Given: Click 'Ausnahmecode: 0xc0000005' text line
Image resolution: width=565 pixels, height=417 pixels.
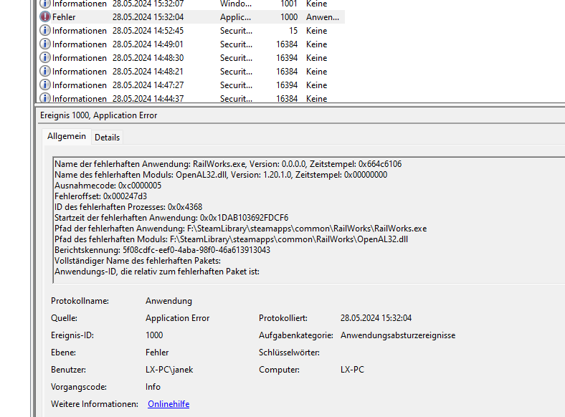Looking at the screenshot, I should coord(108,186).
